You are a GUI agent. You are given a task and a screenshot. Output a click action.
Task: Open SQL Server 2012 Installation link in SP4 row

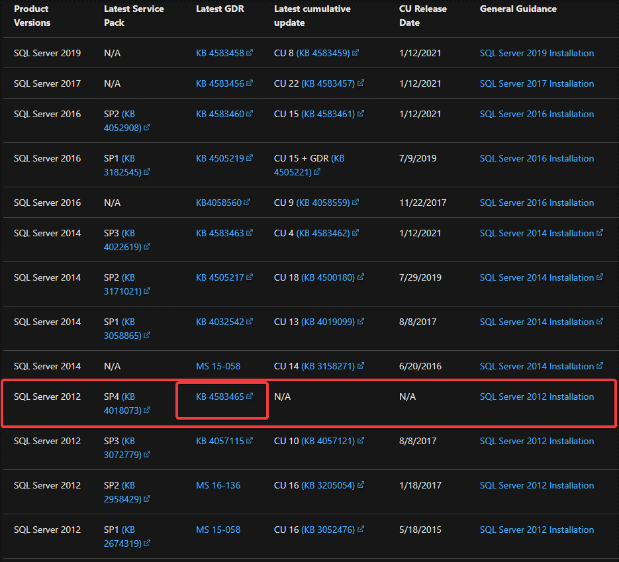(x=536, y=397)
